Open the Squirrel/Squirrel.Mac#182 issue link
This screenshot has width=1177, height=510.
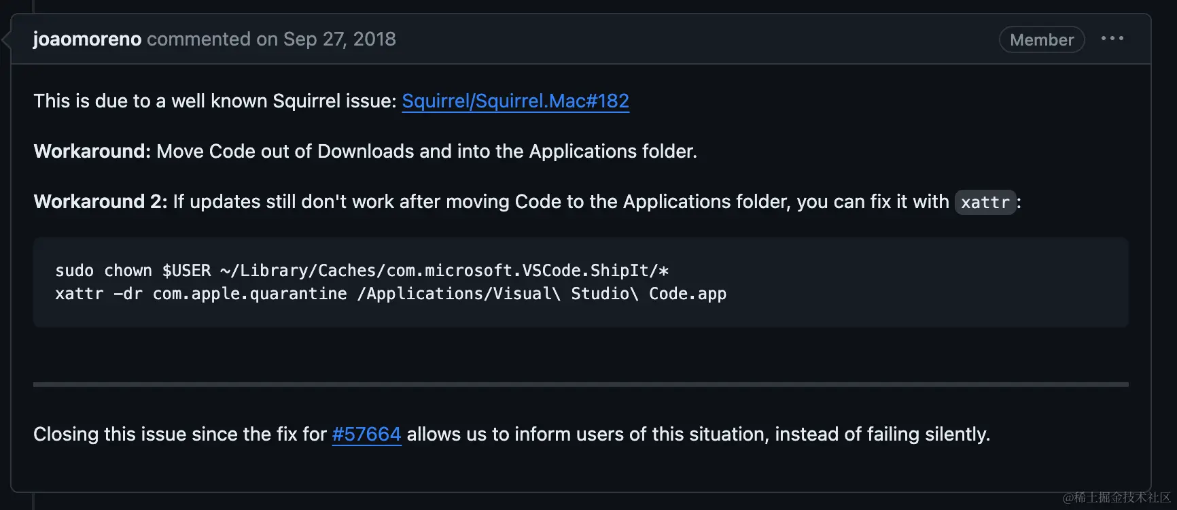point(515,101)
